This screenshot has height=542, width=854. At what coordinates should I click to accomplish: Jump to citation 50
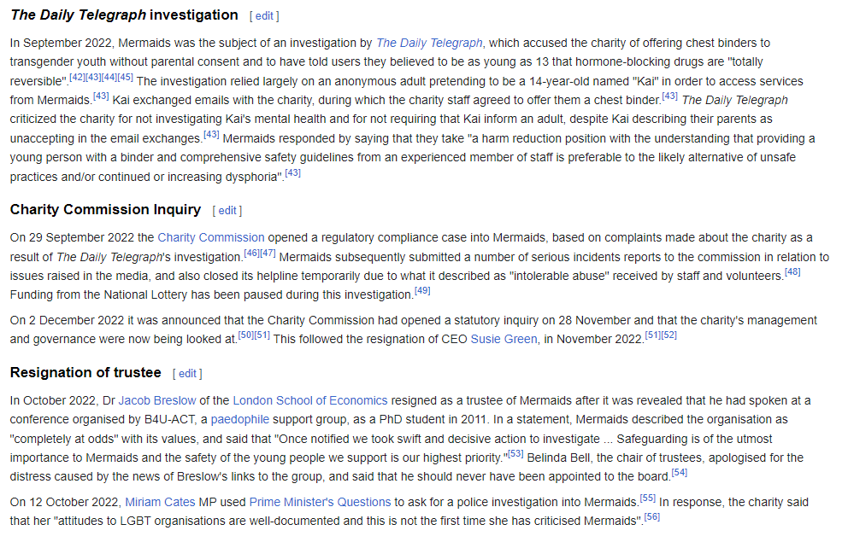pos(246,335)
